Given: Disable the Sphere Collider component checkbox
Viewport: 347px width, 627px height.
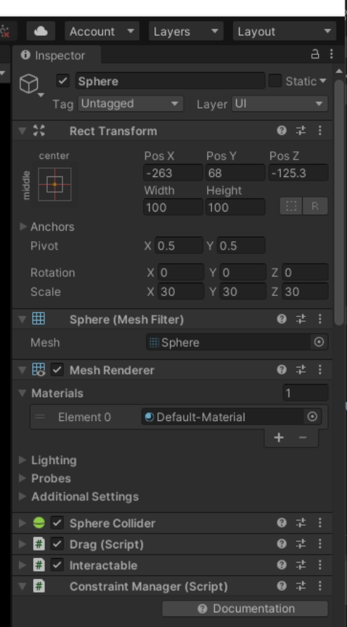Looking at the screenshot, I should pyautogui.click(x=57, y=523).
